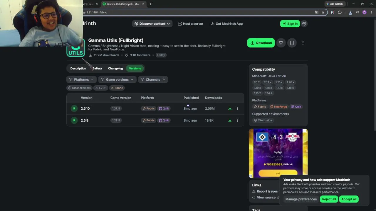Click the green Sign in button
This screenshot has width=376, height=211.
tap(290, 24)
